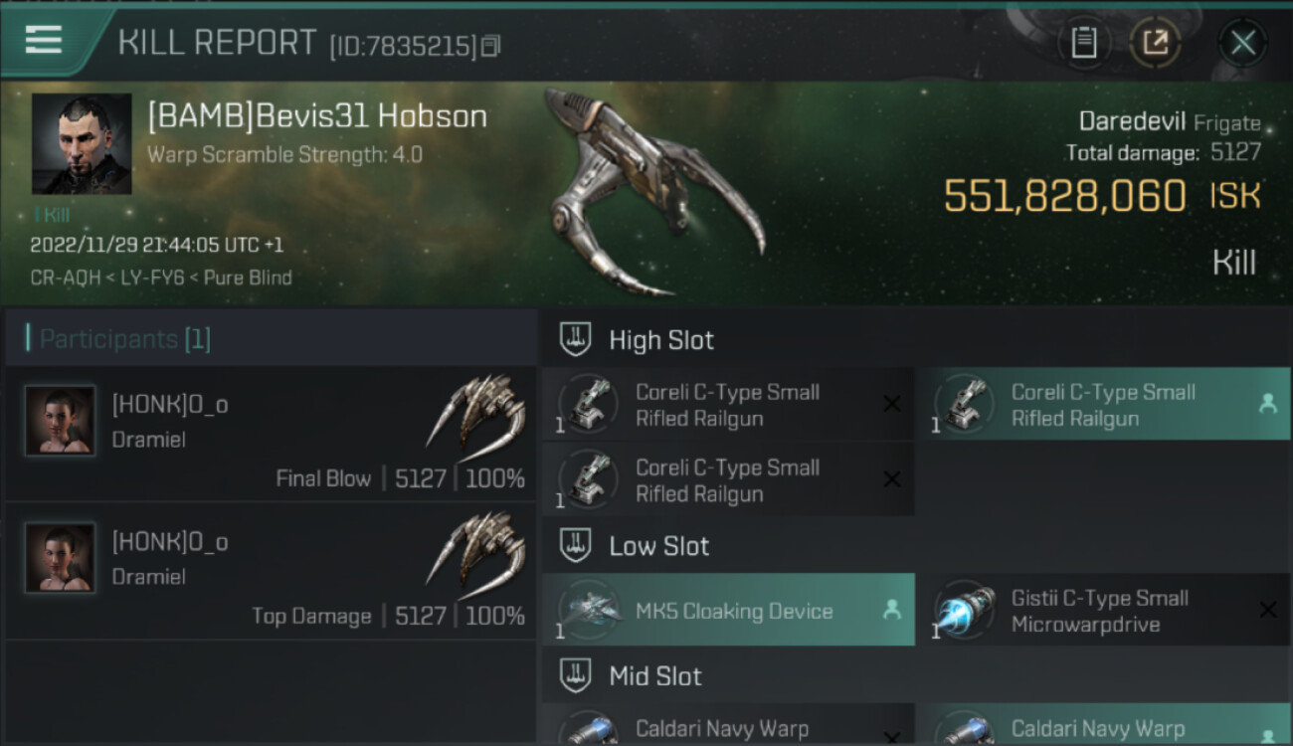
Task: Select the Final Blow Dramiel ship image
Action: (476, 411)
